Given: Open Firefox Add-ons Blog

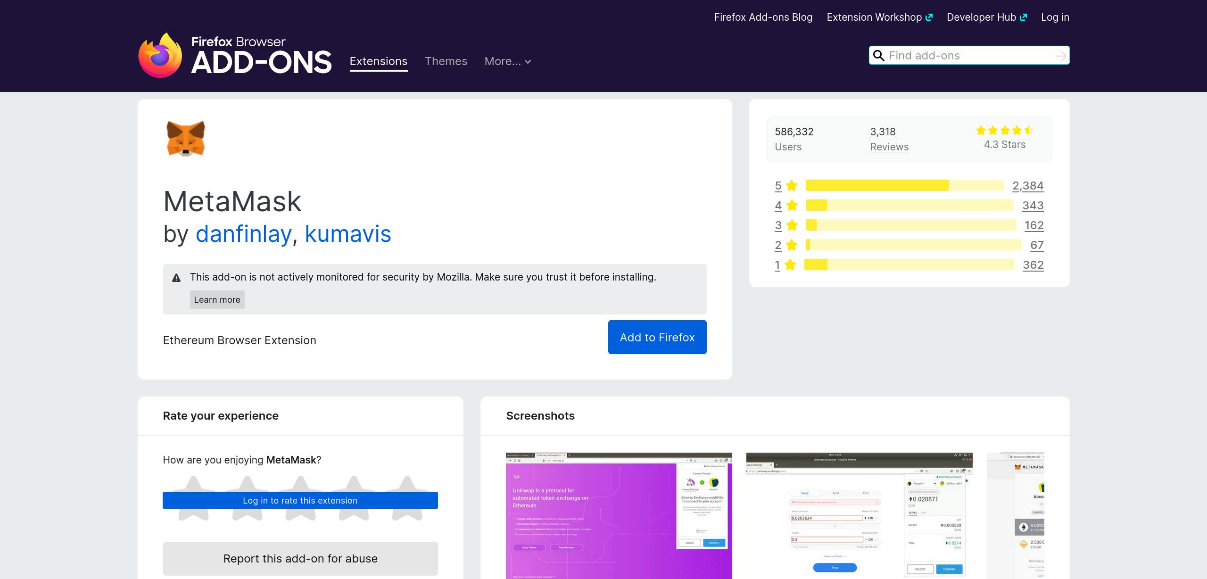Looking at the screenshot, I should click(x=763, y=17).
